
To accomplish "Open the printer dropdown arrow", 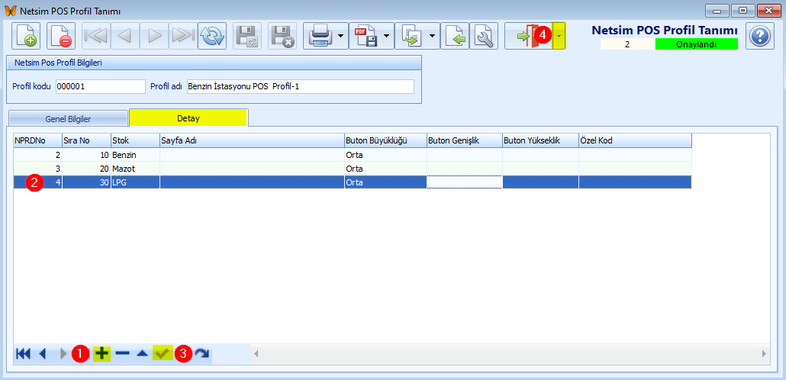I will 340,36.
